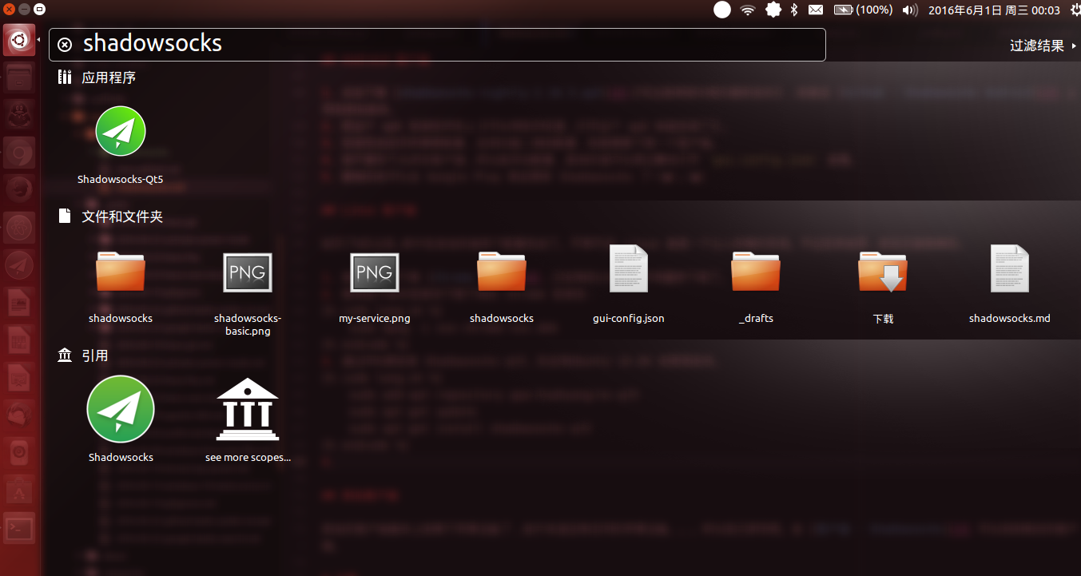This screenshot has width=1081, height=576.
Task: Open the Shadowsocks reference result
Action: [121, 419]
